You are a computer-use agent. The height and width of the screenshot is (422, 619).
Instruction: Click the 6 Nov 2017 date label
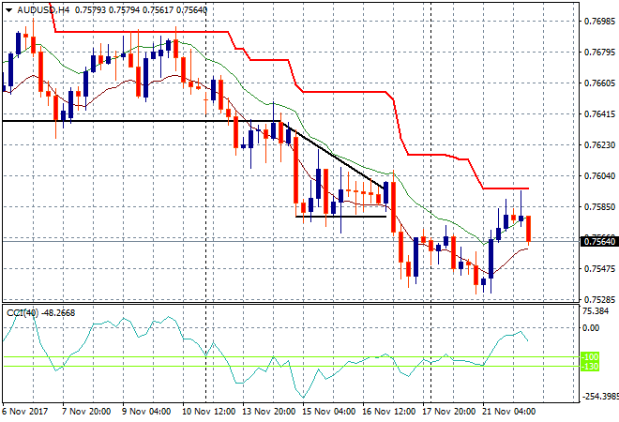click(25, 412)
